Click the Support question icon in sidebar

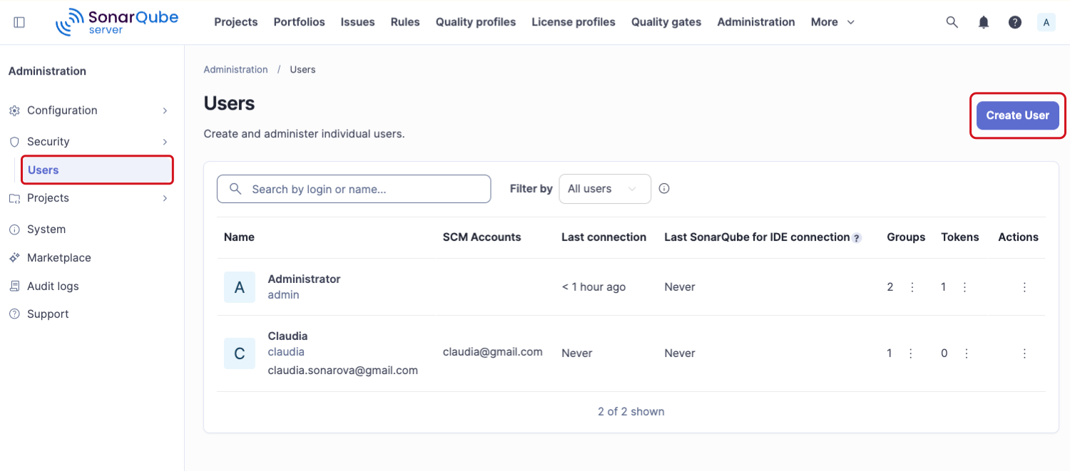tap(14, 314)
